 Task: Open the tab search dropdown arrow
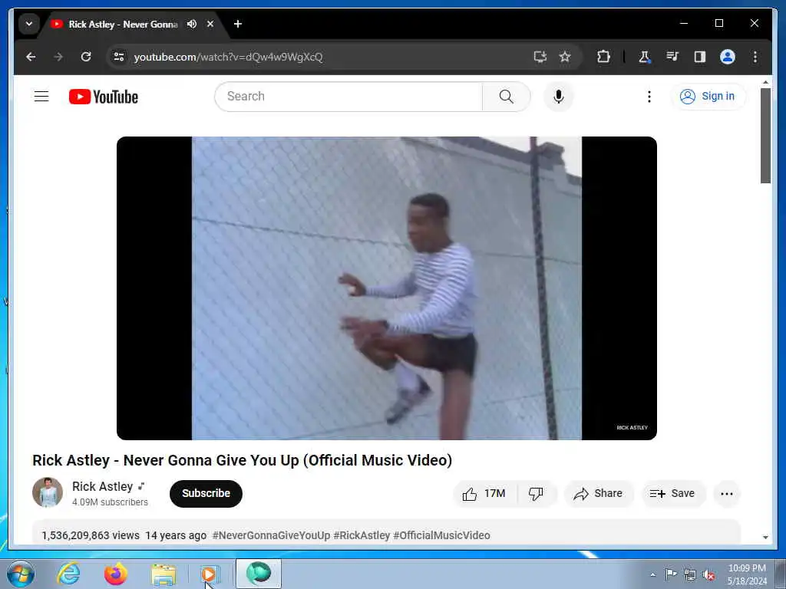(x=29, y=24)
